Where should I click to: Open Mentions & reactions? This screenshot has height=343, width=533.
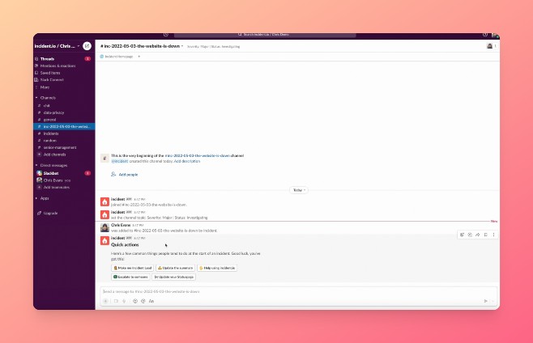tap(58, 66)
